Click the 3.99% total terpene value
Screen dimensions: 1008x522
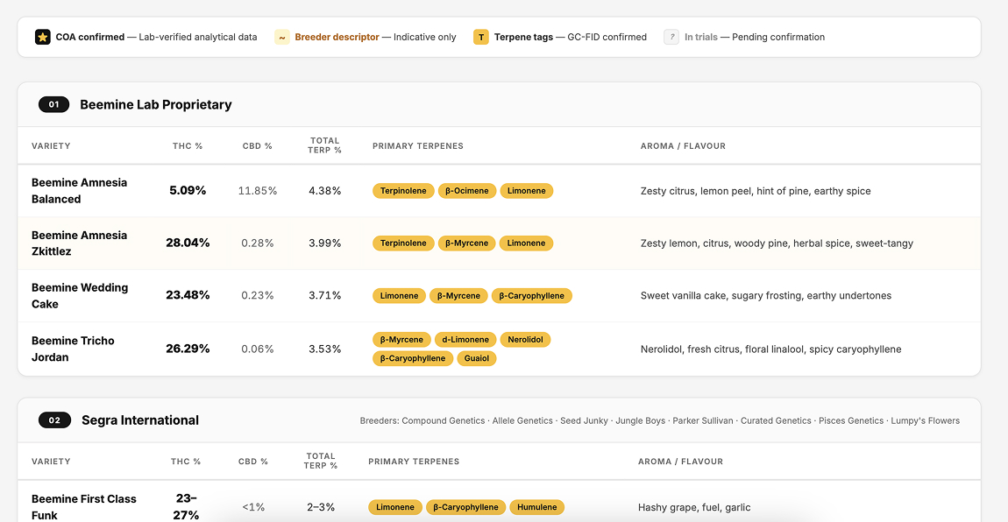pyautogui.click(x=324, y=243)
